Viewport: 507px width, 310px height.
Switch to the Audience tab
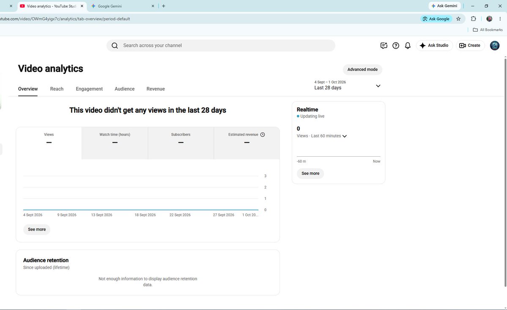click(x=124, y=89)
